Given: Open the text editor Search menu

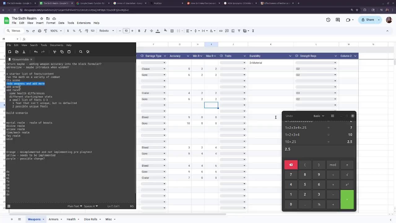Looking at the screenshot, I should pos(34,45).
